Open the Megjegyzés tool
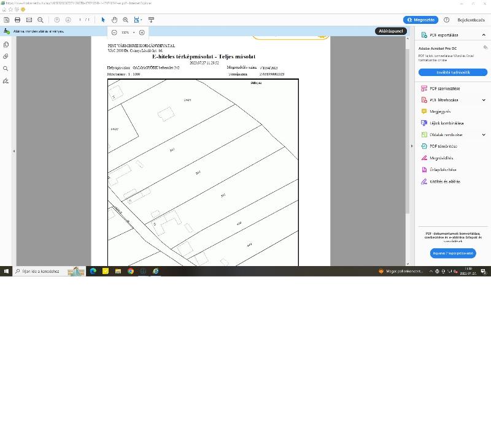The image size is (491, 442). click(x=439, y=112)
